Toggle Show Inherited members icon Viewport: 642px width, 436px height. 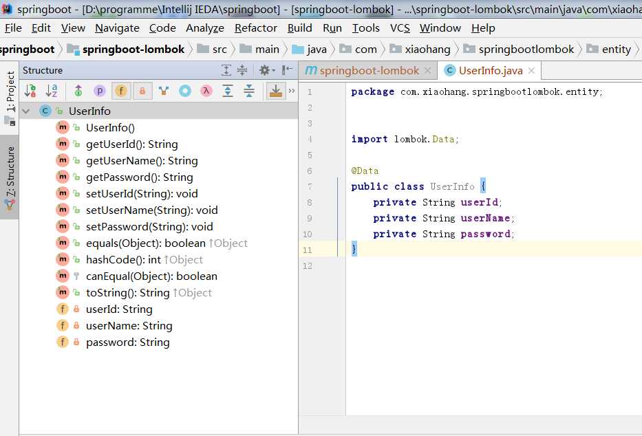[78, 91]
